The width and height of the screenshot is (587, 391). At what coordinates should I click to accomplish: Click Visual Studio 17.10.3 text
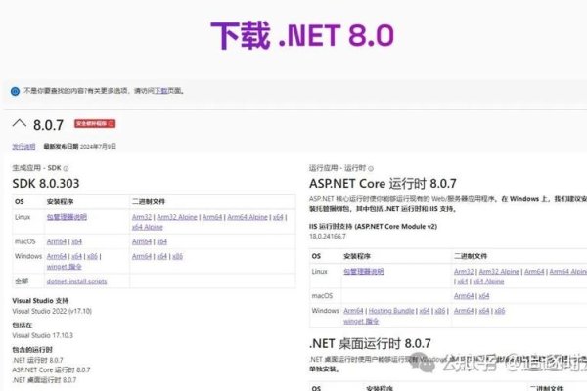pos(42,335)
